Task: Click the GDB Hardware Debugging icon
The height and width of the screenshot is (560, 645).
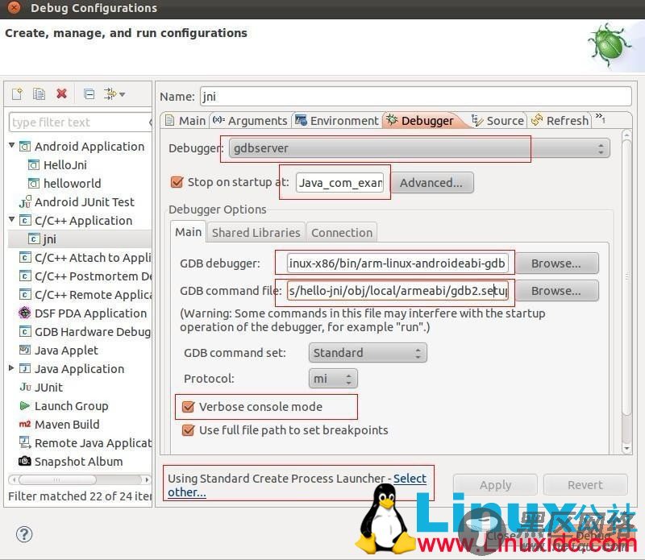Action: [x=25, y=331]
